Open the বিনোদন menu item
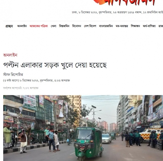 (x=76, y=26)
